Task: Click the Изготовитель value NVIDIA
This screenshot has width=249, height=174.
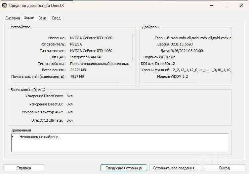Action: click(x=76, y=44)
